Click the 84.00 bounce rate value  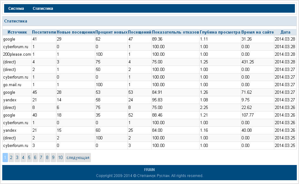(x=157, y=130)
